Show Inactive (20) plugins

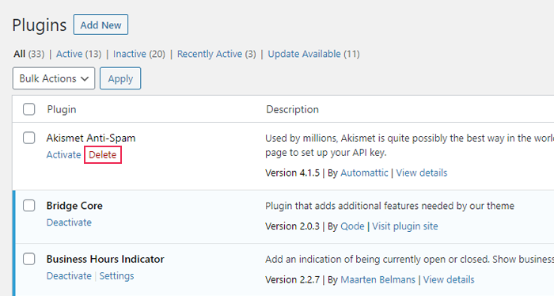[139, 54]
